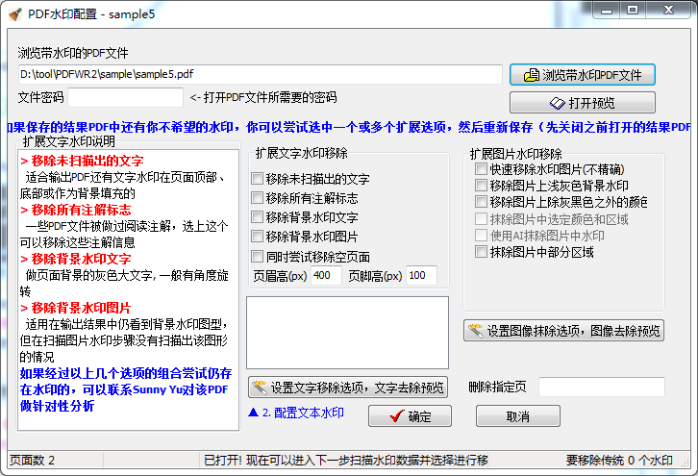Screen dimensions: 698x476
Task: Click the empty text box below 页眉高
Action: pos(348,333)
